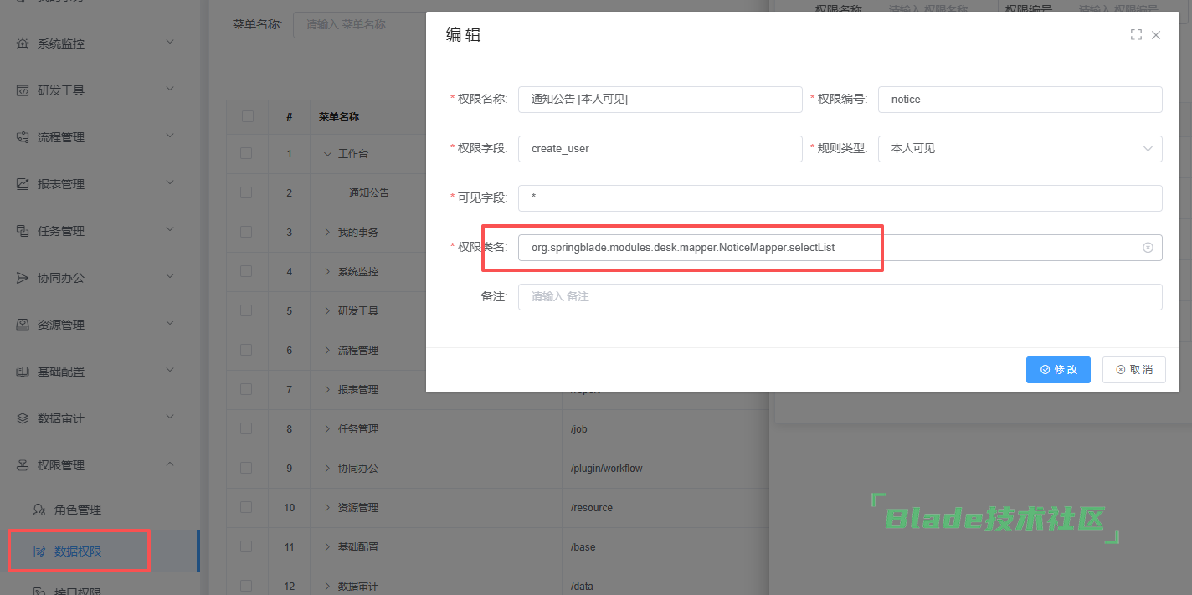Select 数据权限 in the sidebar menu
Image resolution: width=1192 pixels, height=595 pixels.
78,551
